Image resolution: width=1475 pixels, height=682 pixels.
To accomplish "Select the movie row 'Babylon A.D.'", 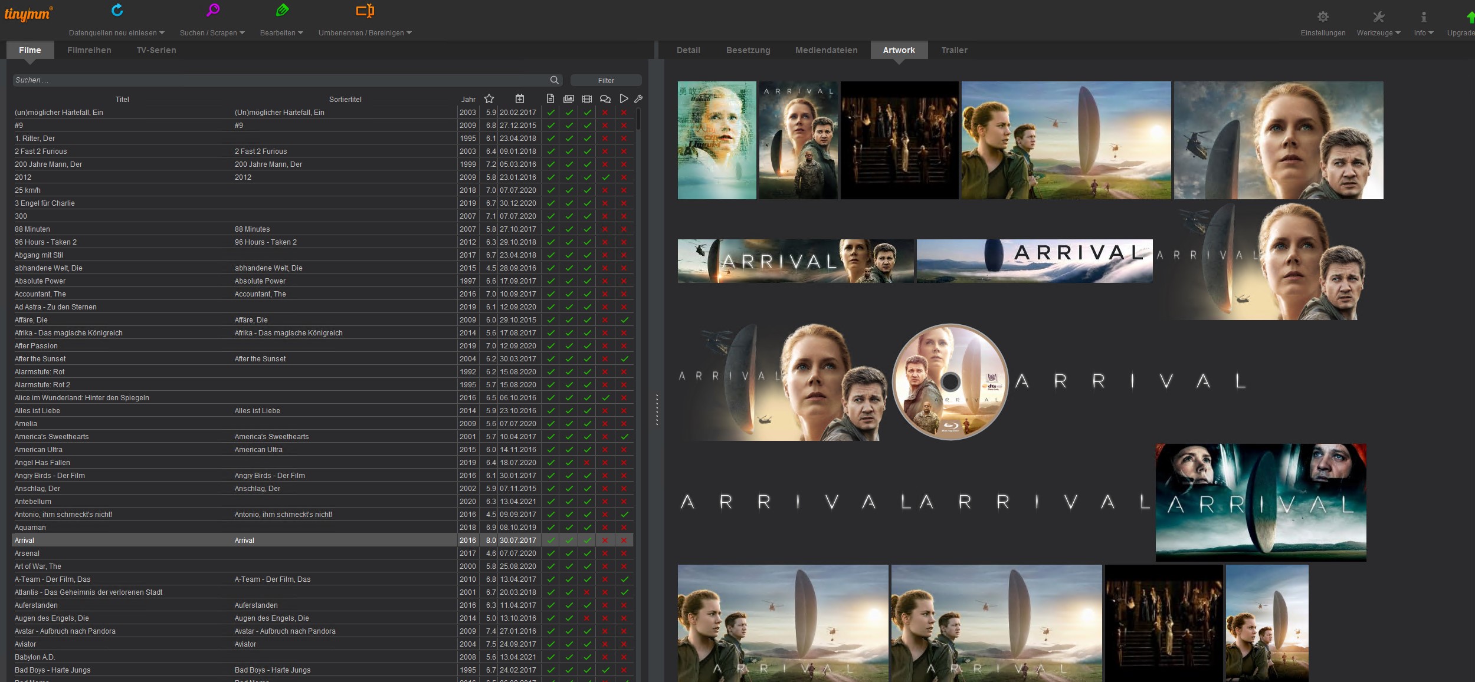I will 323,657.
